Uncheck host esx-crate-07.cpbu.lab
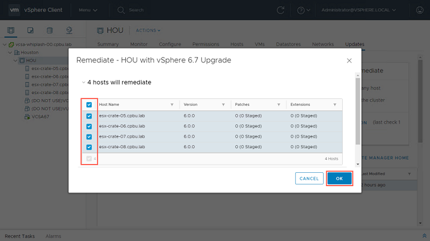Screen dimensions: 430x241 [89, 137]
